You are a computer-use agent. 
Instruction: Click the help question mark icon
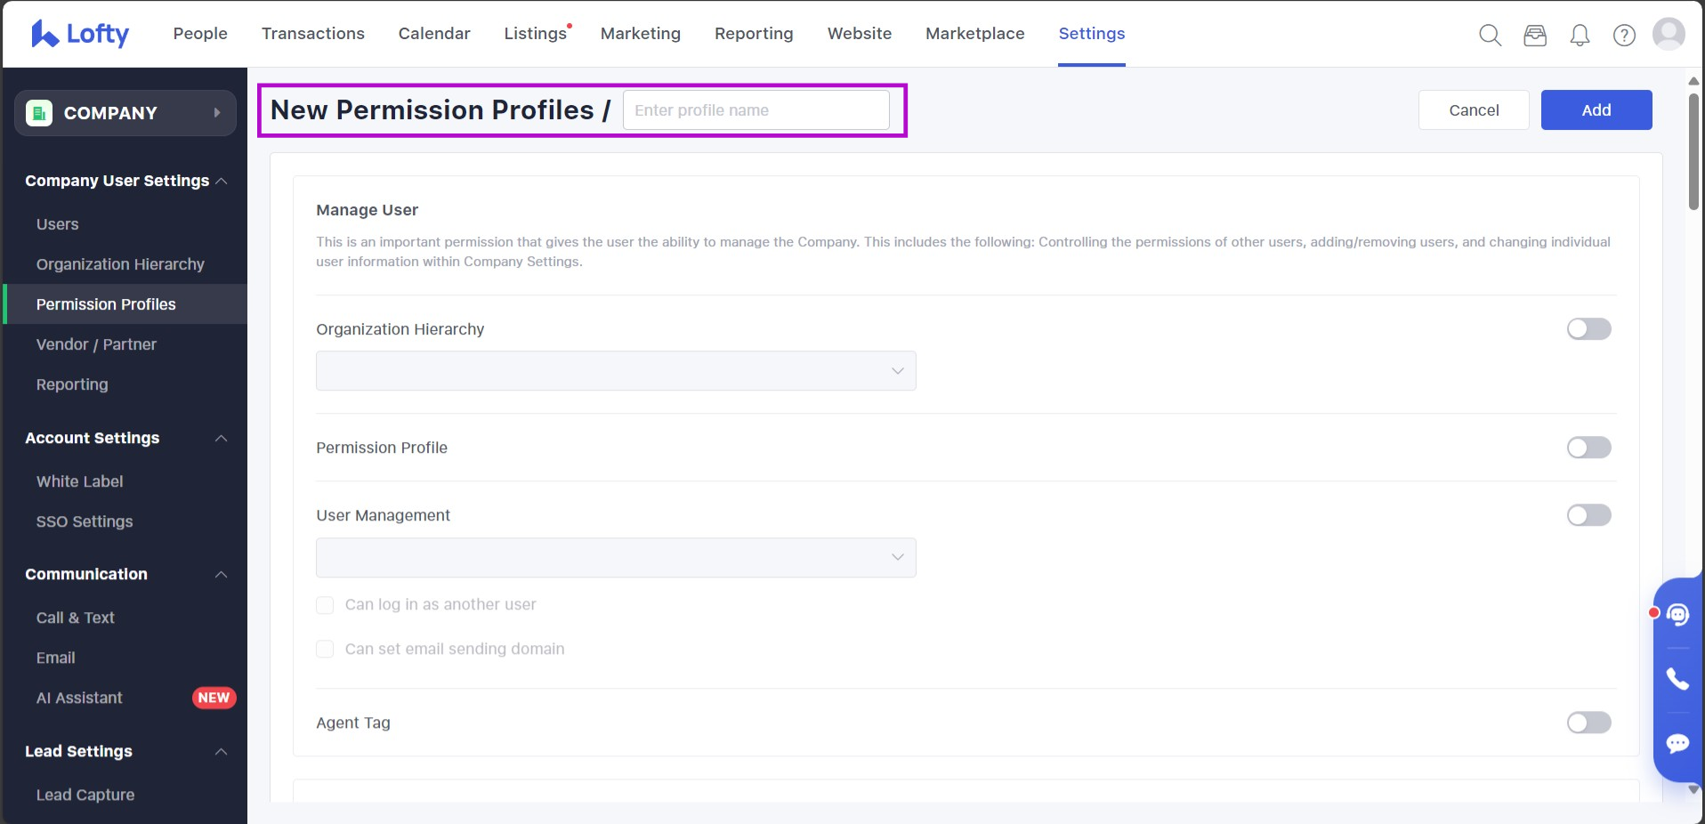click(x=1624, y=35)
